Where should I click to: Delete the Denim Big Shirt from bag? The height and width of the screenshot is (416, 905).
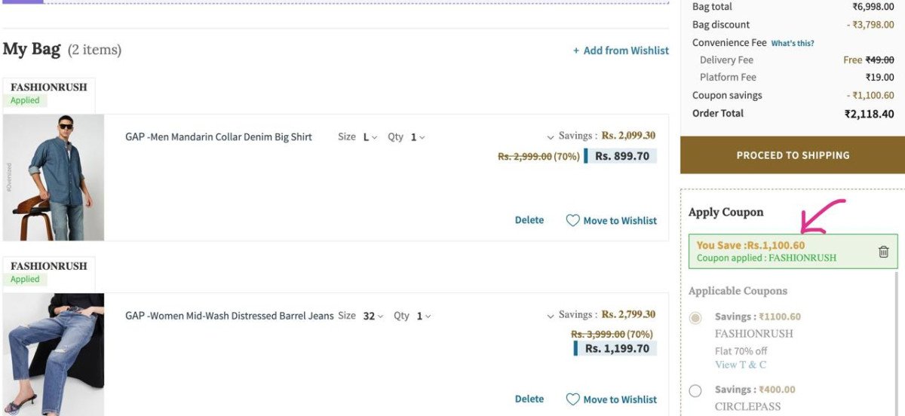tap(529, 220)
